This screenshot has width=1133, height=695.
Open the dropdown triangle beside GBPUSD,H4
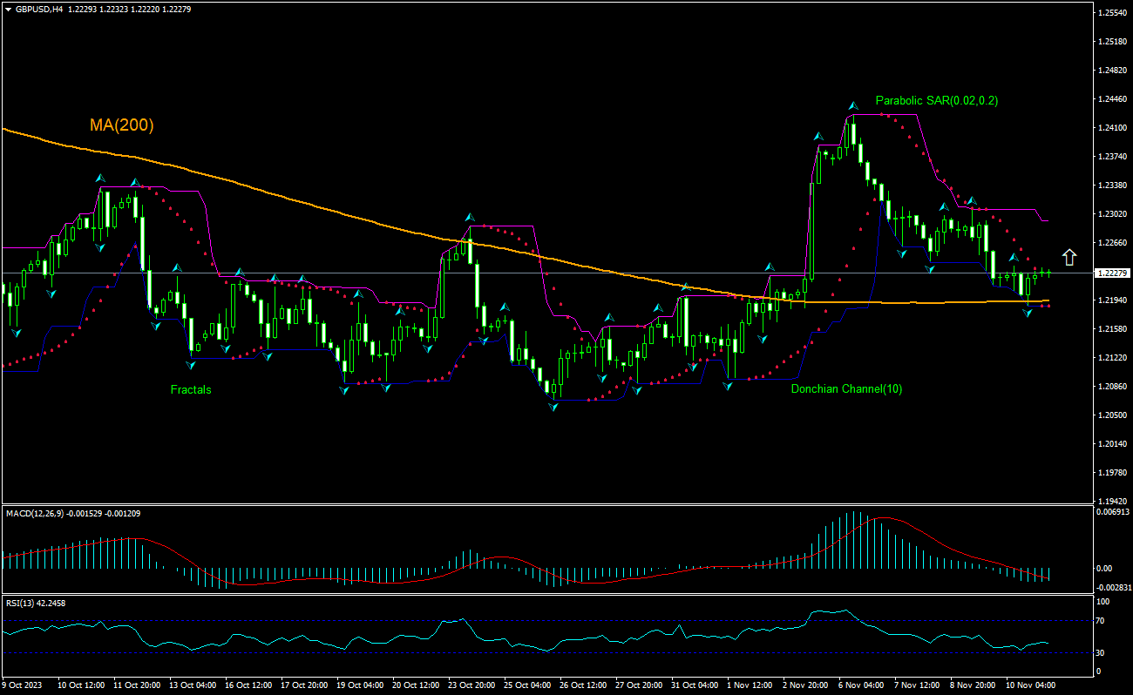(8, 8)
